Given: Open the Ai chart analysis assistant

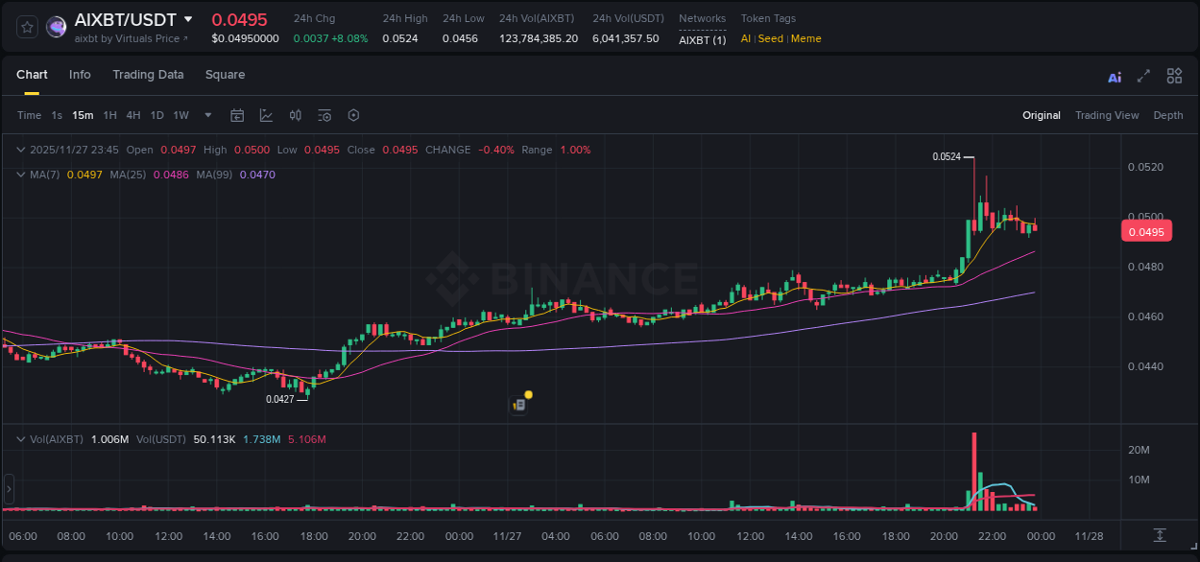Looking at the screenshot, I should pos(1115,75).
